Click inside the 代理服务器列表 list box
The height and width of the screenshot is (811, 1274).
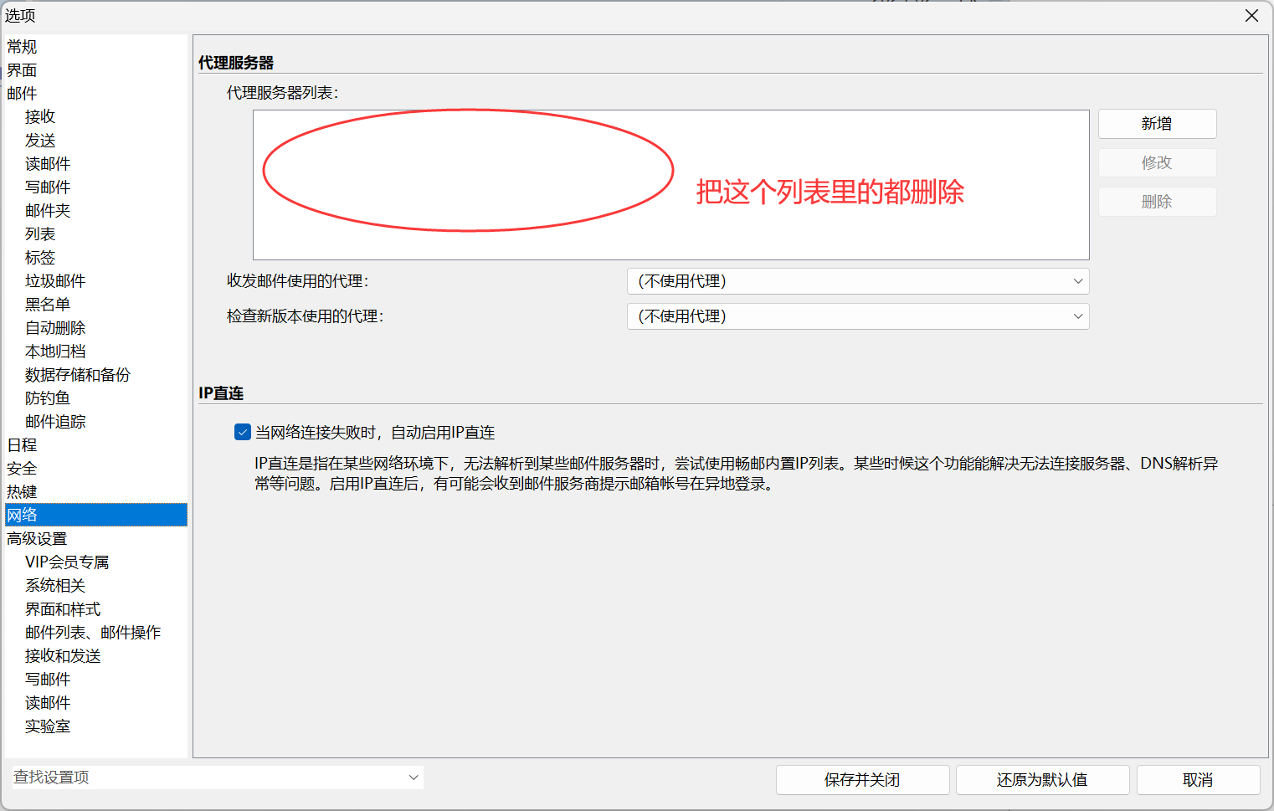[x=670, y=185]
